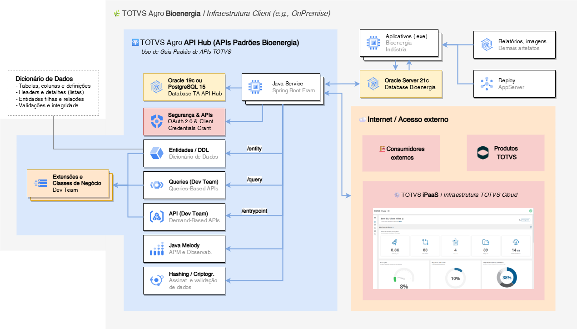
Task: Click the gear icon before TOTVS iPaaS heading
Action: (x=397, y=194)
